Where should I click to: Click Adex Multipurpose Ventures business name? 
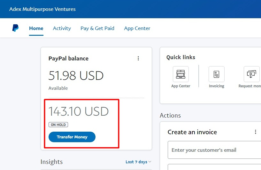coord(42,9)
